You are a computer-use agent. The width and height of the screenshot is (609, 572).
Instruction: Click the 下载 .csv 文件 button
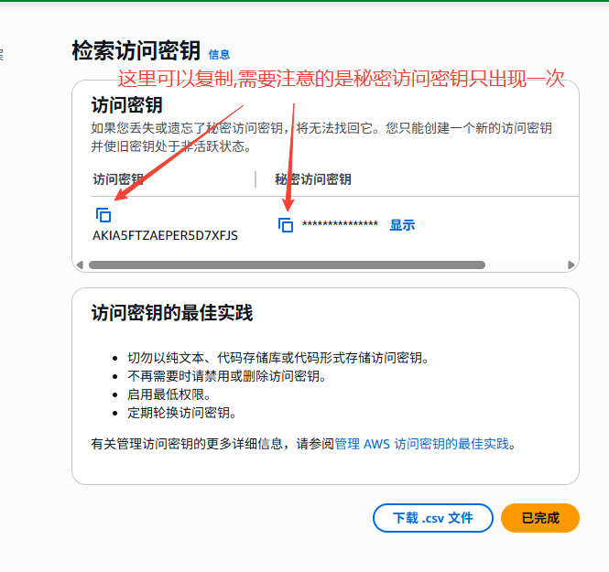click(433, 518)
